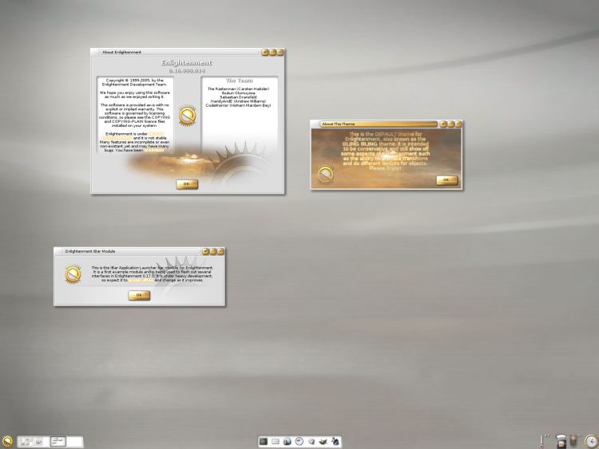Image resolution: width=599 pixels, height=449 pixels.
Task: Click the bird icon beside the penguin
Action: (323, 442)
